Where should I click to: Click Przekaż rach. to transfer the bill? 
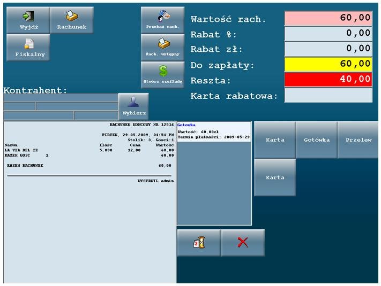(x=162, y=20)
